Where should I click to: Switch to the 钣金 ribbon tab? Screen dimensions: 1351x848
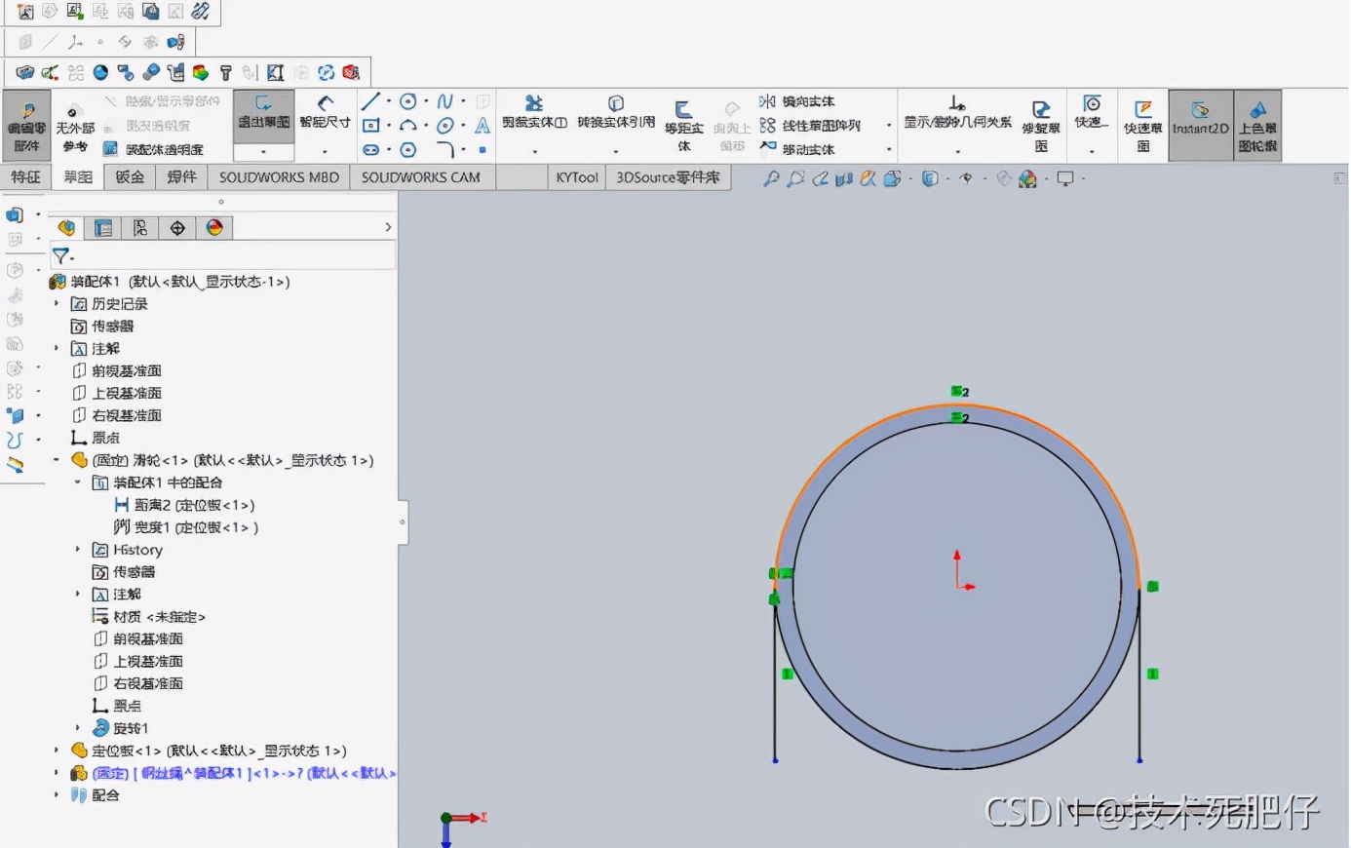[x=129, y=176]
